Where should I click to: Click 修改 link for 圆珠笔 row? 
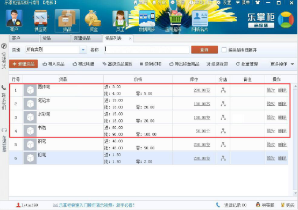point(271,90)
